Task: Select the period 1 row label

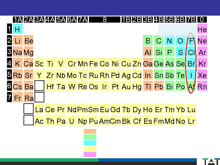Action: coord(9,29)
